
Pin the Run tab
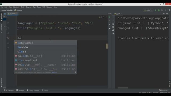click(110, 29)
